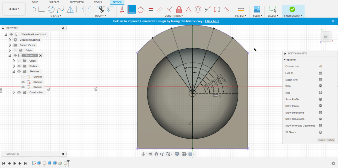This screenshot has height=168, width=338.
Task: Select the Line sketch tool
Action: click(32, 9)
